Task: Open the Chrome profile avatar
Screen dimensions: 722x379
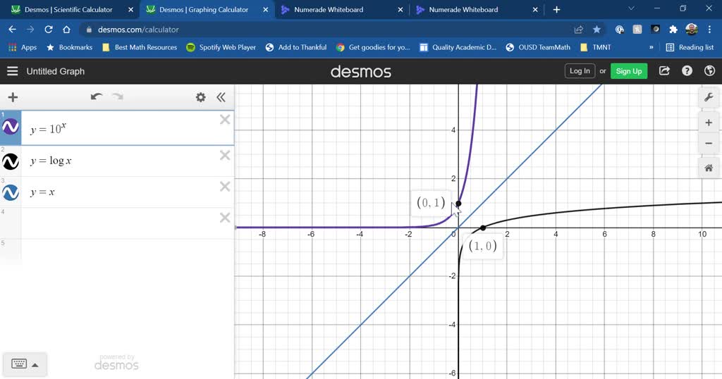Action: [x=691, y=30]
